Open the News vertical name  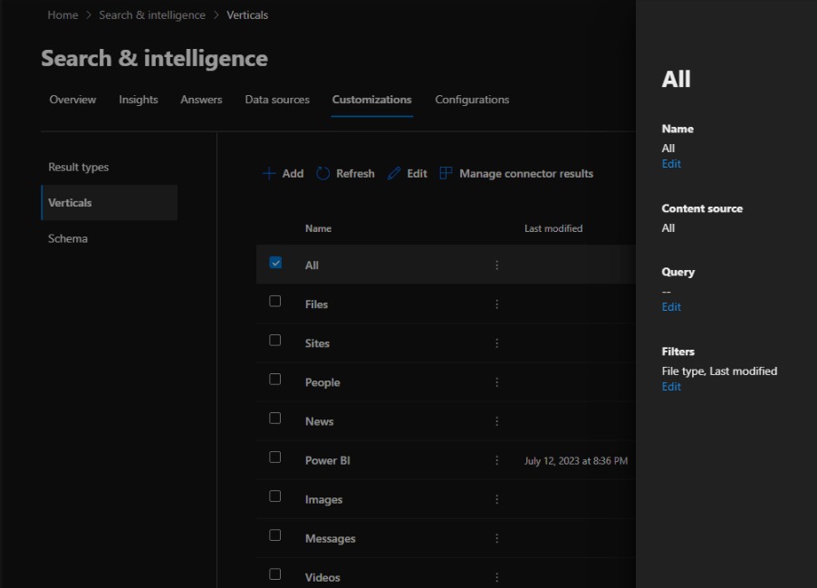pos(320,421)
